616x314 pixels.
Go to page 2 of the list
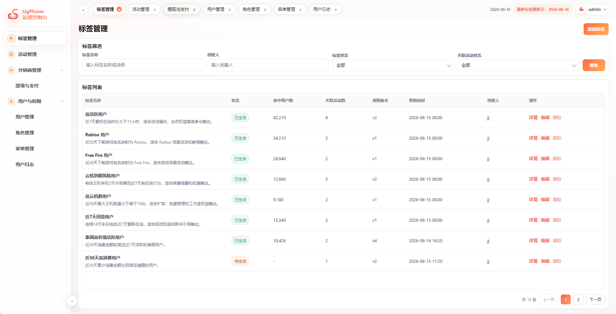click(578, 299)
